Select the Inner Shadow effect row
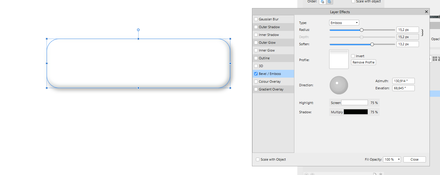440x175 pixels. 273,35
